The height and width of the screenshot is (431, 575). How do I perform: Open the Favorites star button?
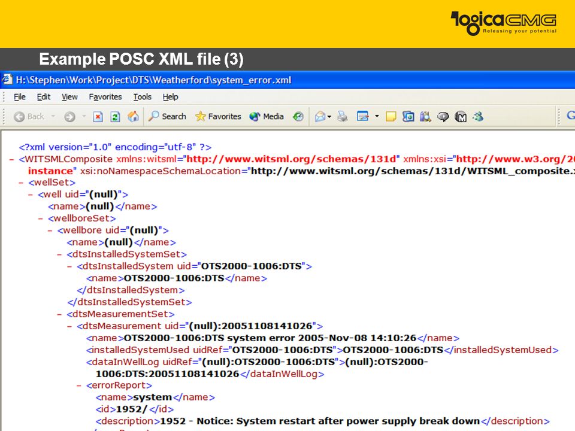click(x=218, y=117)
